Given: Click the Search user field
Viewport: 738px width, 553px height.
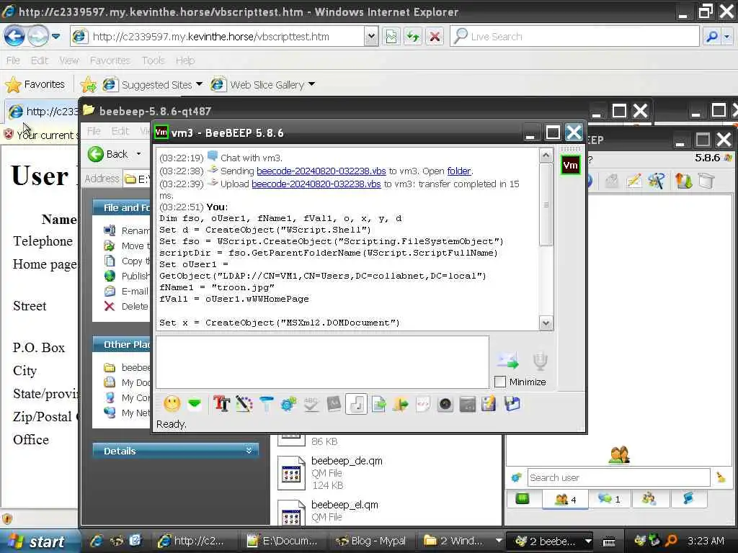Looking at the screenshot, I should coord(618,478).
